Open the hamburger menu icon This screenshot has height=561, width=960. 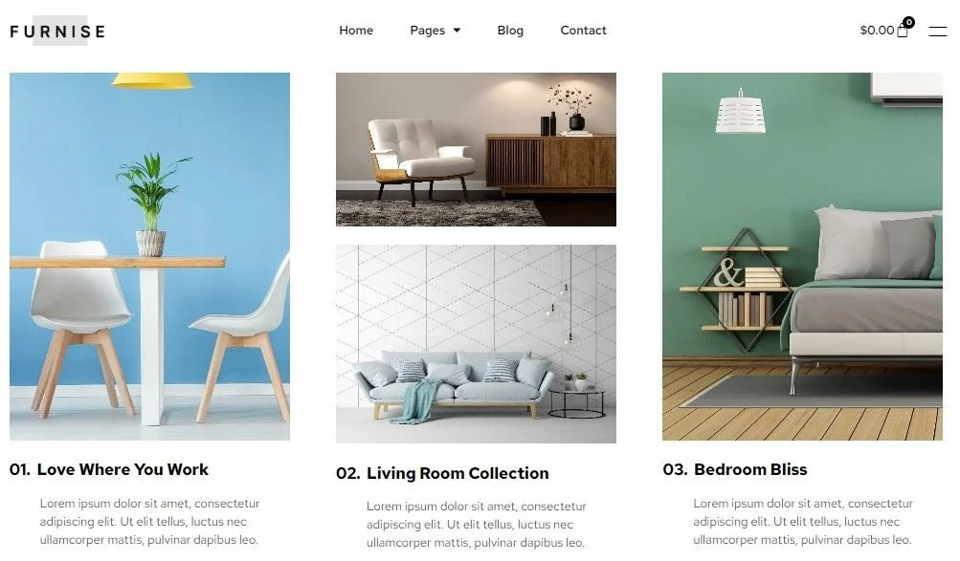pos(937,32)
